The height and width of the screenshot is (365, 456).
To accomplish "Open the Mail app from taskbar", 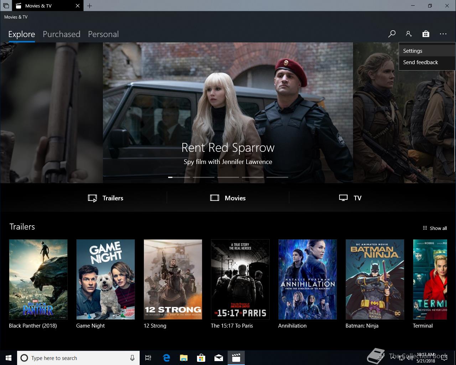I will (x=219, y=358).
